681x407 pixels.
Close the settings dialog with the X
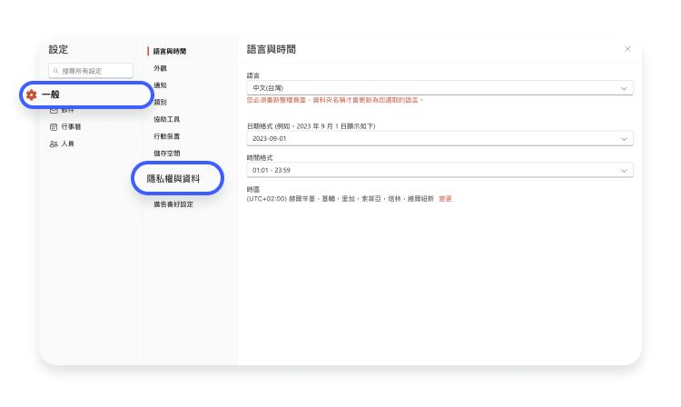click(x=627, y=49)
